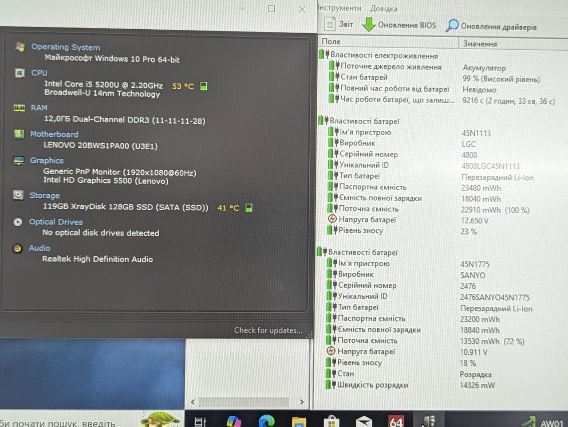Image resolution: width=568 pixels, height=427 pixels.
Task: Click the Optical Drives disc icon
Action: [x=18, y=222]
